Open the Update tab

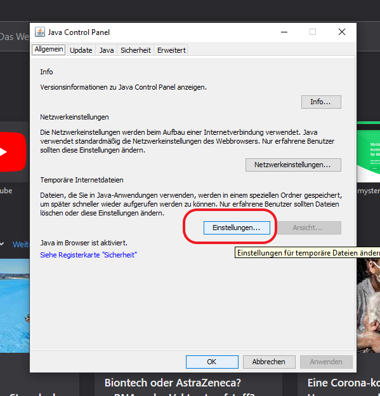[81, 50]
